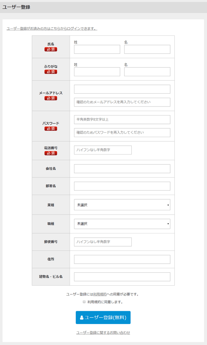This screenshot has height=345, width=207.
Task: Click the 電話番号 input field
Action: coord(103,150)
